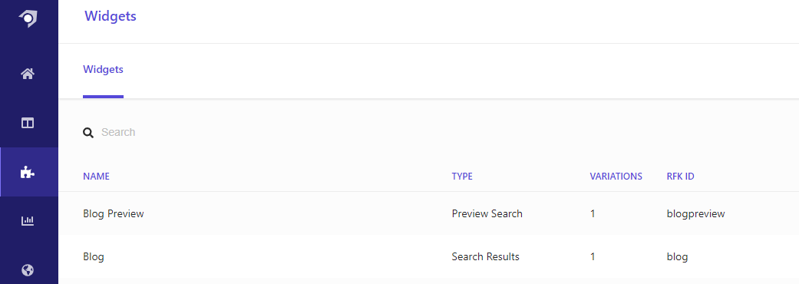Click the blogpreview RFK ID value
Viewport: 799px width, 284px height.
695,214
